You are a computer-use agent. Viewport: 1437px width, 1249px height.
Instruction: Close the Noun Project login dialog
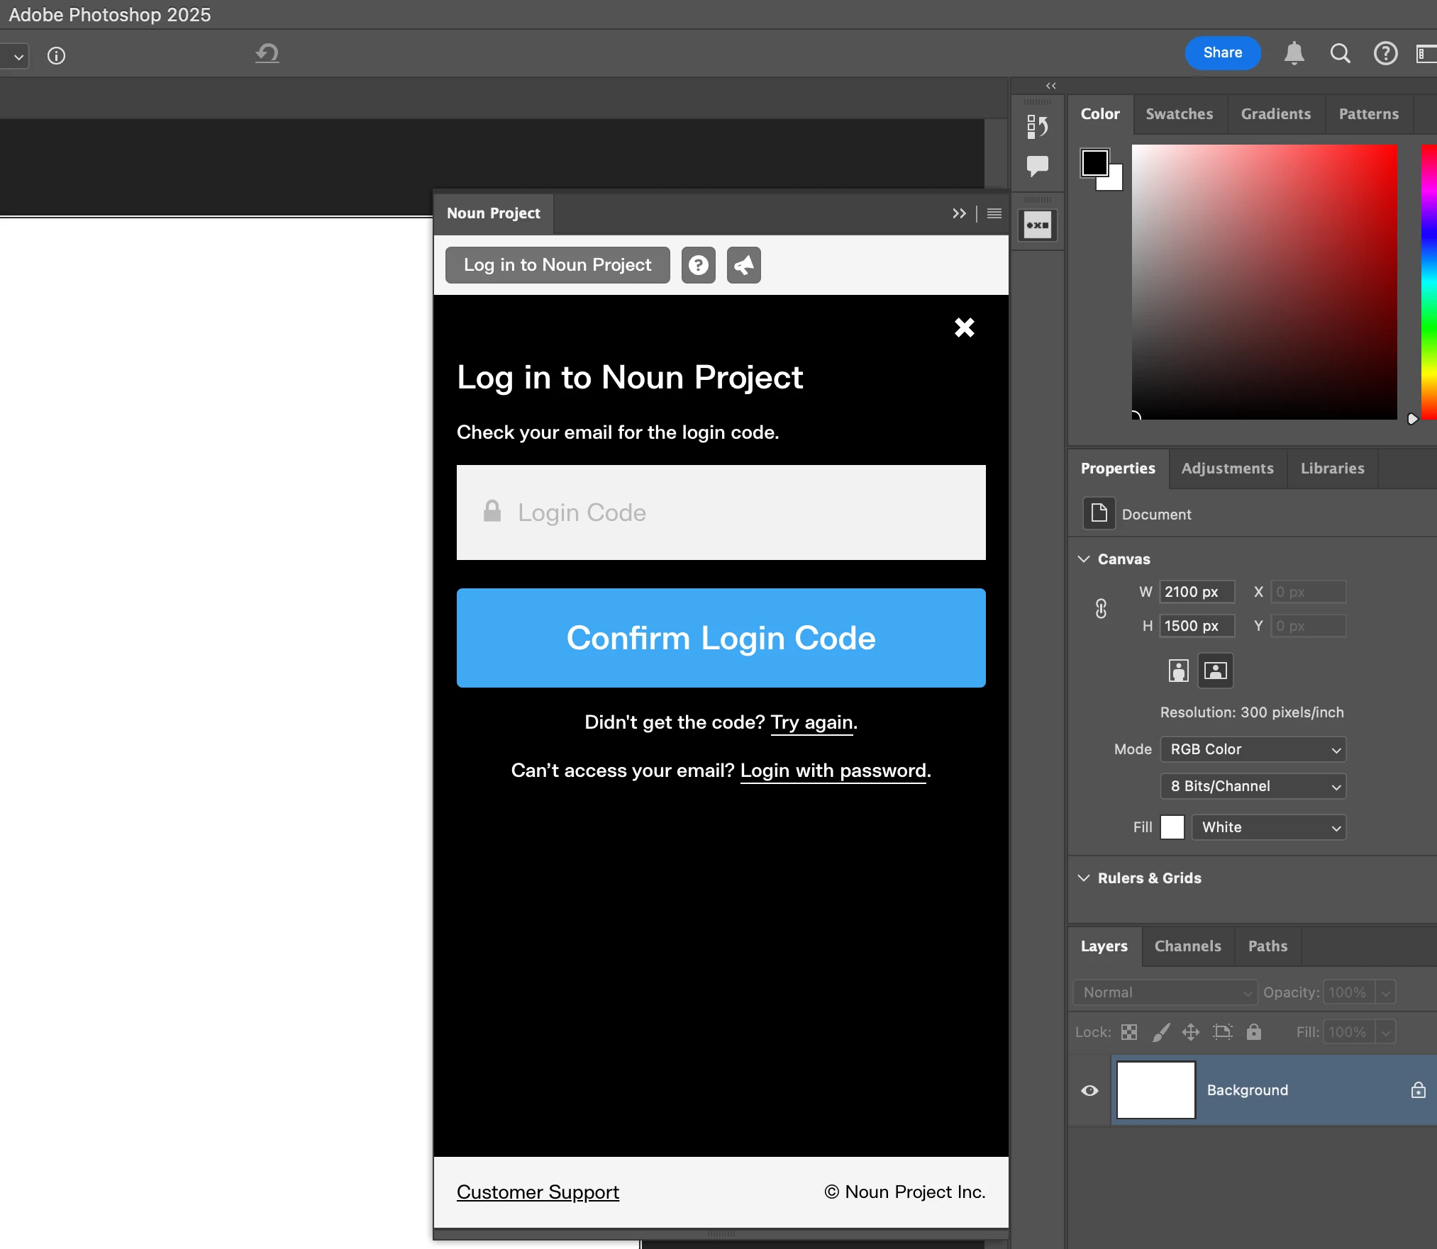(x=964, y=327)
